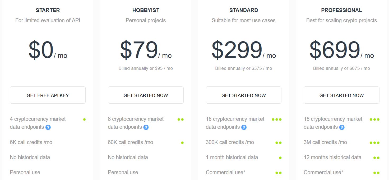The image size is (389, 180).
Task: Click GET STARTED NOW under Standard plan
Action: (x=243, y=95)
